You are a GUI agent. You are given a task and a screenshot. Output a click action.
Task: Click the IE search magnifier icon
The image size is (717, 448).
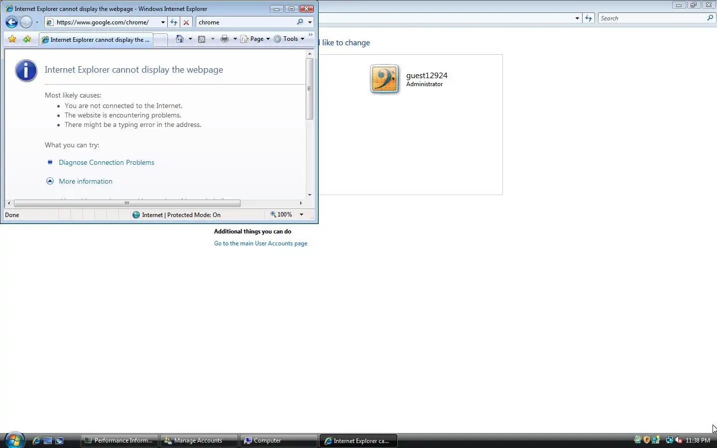300,22
